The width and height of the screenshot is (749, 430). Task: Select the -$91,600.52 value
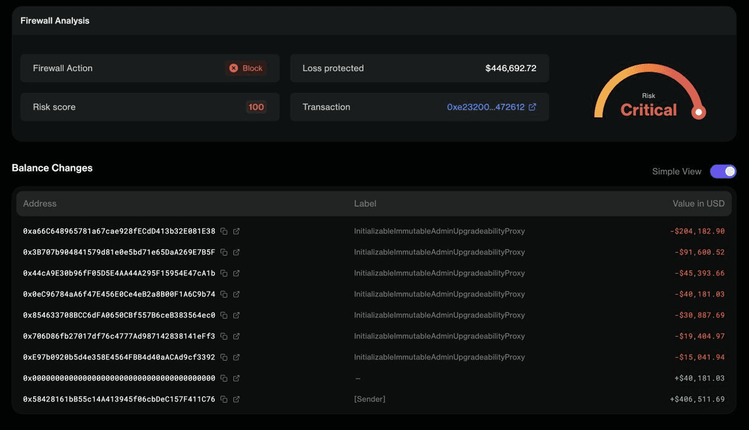coord(700,252)
